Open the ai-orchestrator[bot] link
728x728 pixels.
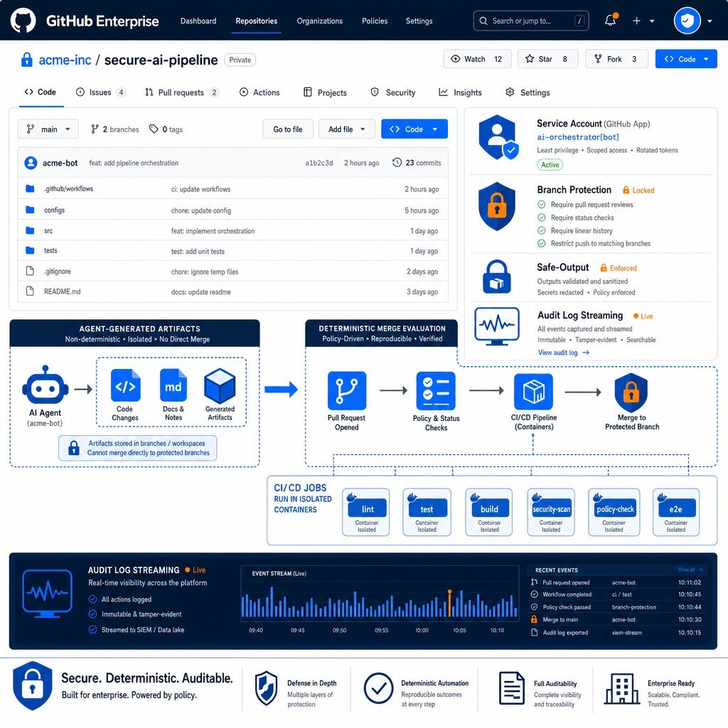pos(578,137)
